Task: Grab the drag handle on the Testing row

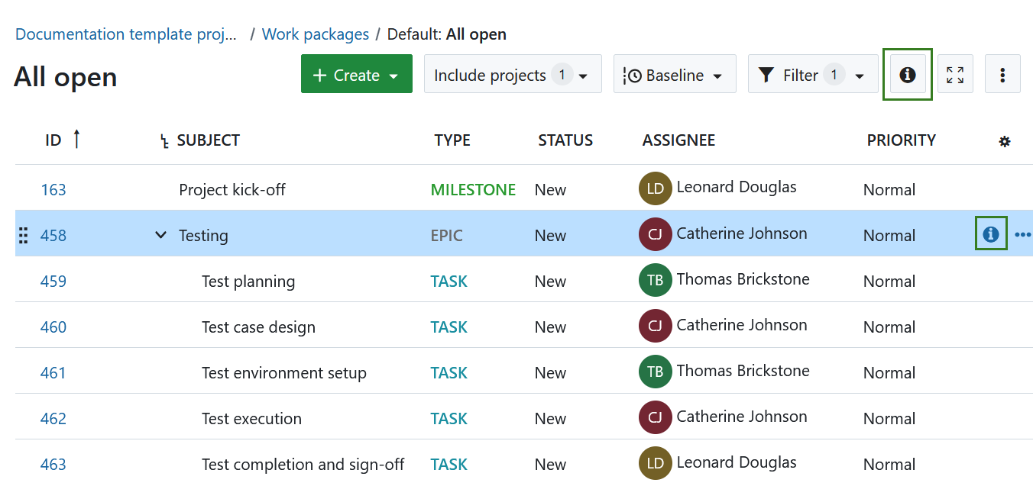Action: tap(23, 235)
